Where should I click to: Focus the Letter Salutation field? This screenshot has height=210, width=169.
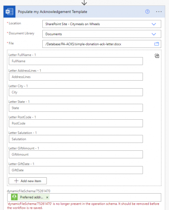[x=76, y=139]
